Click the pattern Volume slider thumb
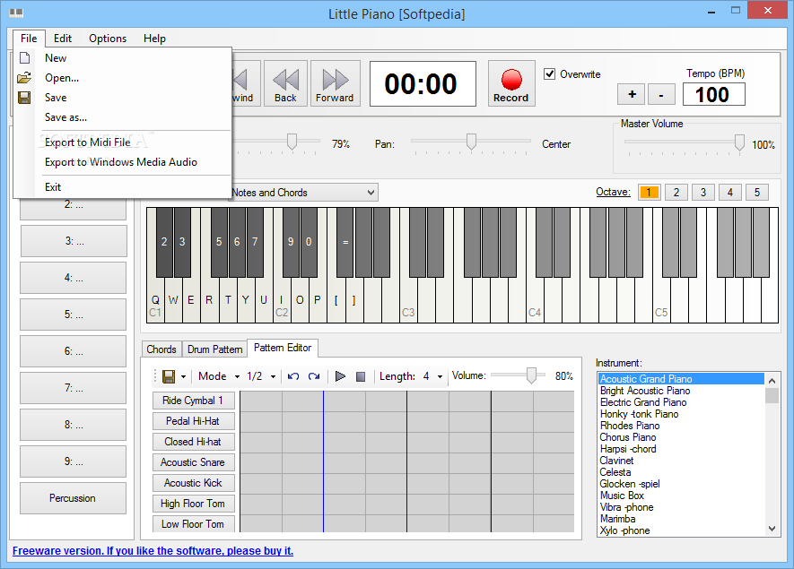 click(x=531, y=375)
